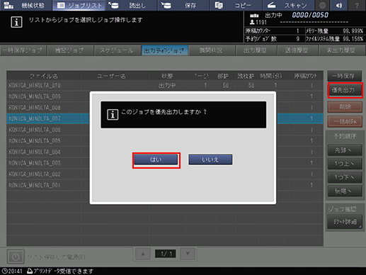Click the 出力中 status cell
Image resolution: width=366 pixels, height=275 pixels.
pos(167,85)
